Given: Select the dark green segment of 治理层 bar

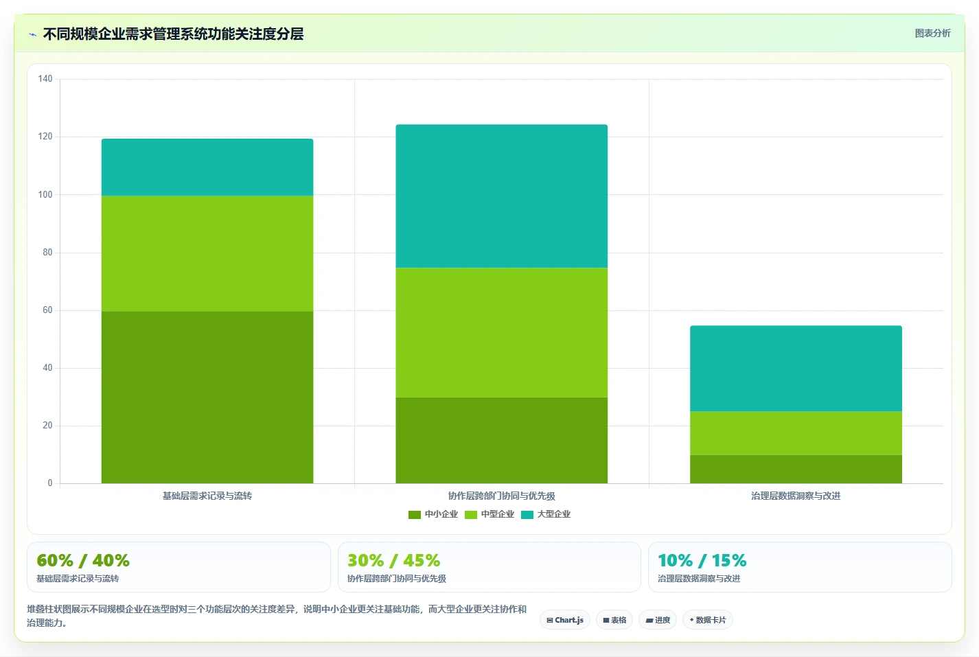Looking at the screenshot, I should (796, 469).
